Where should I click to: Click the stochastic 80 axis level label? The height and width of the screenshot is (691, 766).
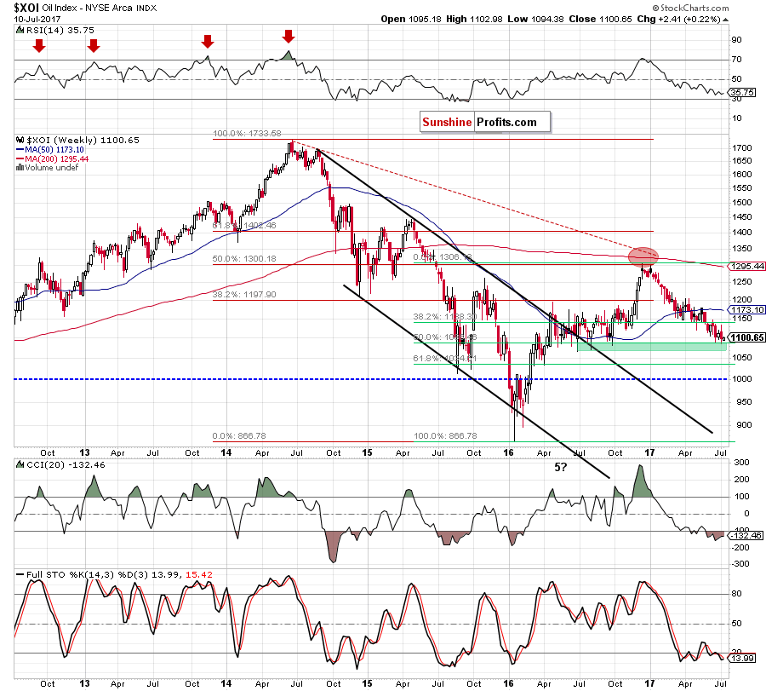(x=736, y=594)
